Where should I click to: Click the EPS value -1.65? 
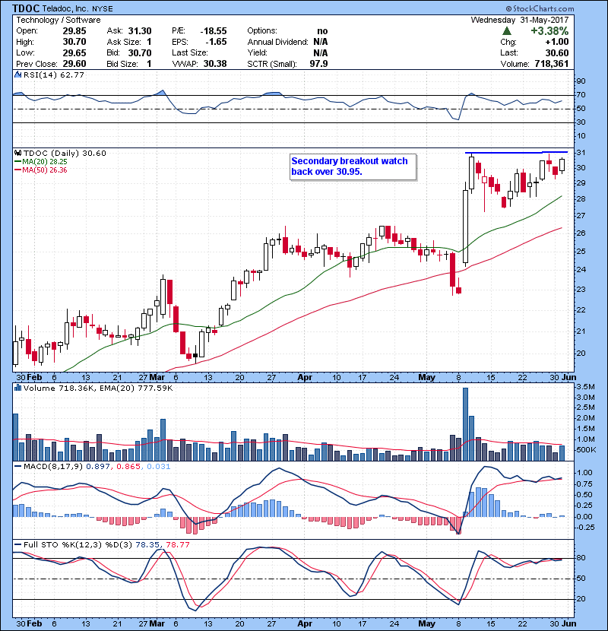point(216,42)
